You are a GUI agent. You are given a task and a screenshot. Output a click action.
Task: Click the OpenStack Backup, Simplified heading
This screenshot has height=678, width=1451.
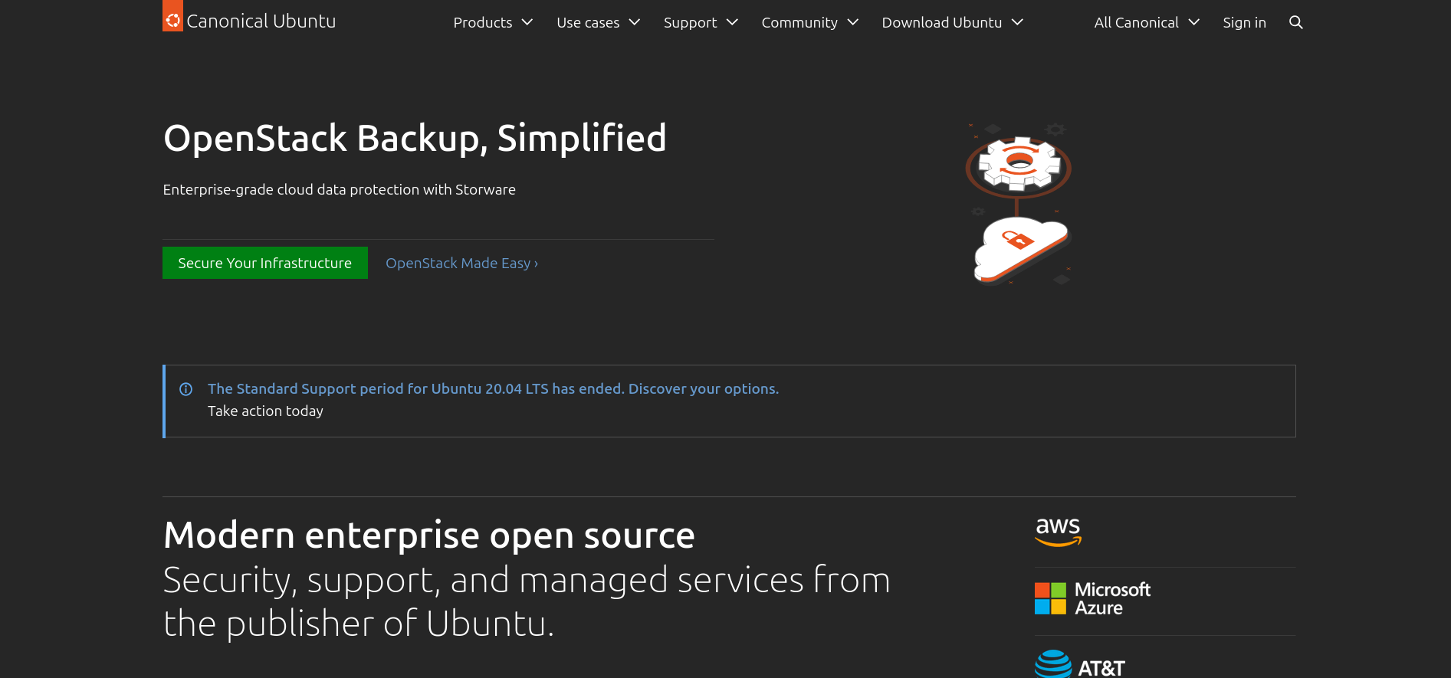415,139
